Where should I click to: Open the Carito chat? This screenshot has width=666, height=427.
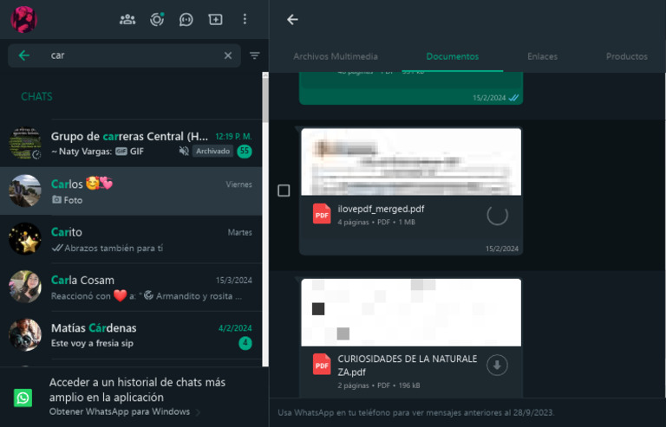(x=131, y=239)
